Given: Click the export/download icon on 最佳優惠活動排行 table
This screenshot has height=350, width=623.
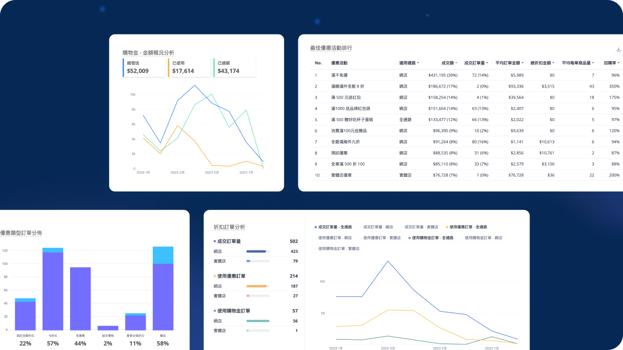Looking at the screenshot, I should [x=618, y=49].
